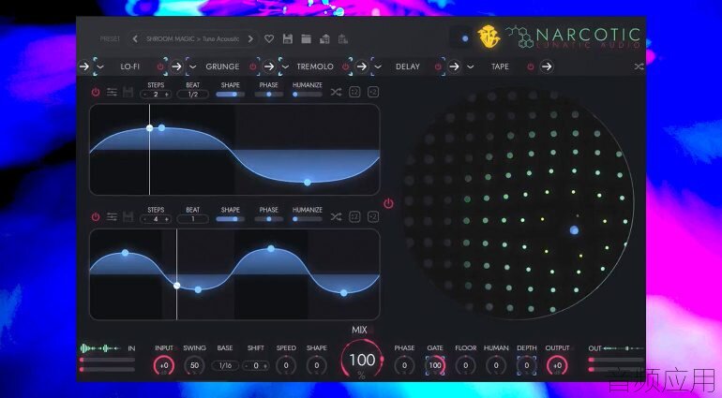Screen dimensions: 722x398
Task: Open the settings sliders icon of the lower LFO
Action: [x=112, y=216]
